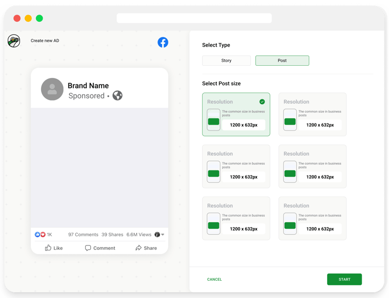Open the 97 Comments link
The width and height of the screenshot is (389, 298).
[83, 235]
